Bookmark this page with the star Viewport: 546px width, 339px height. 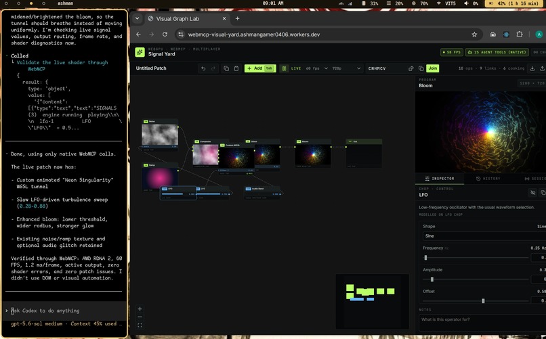(x=474, y=35)
